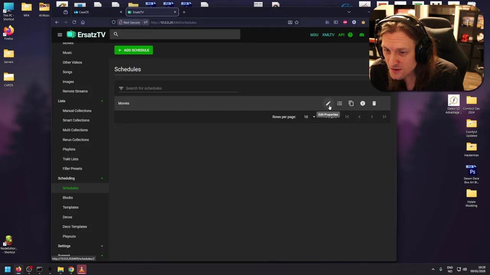490x275 pixels.
Task: Open the Rows per page dropdown
Action: (x=309, y=117)
